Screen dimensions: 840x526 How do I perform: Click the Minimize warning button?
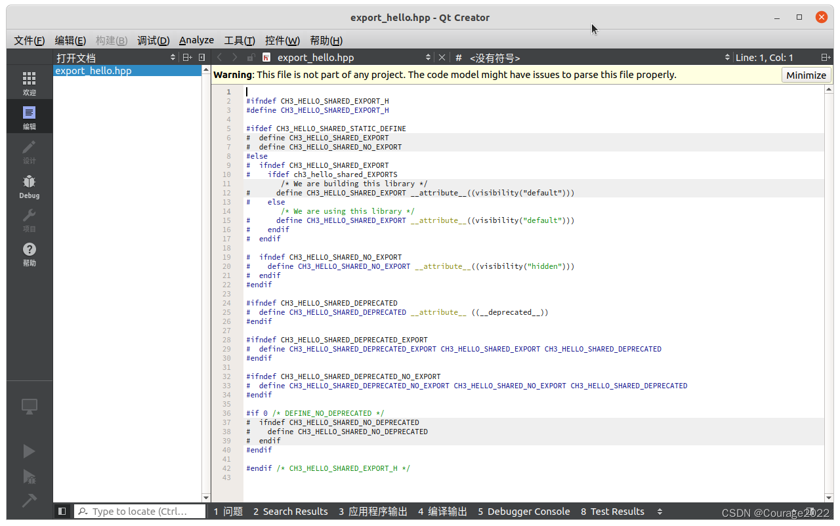coord(806,75)
